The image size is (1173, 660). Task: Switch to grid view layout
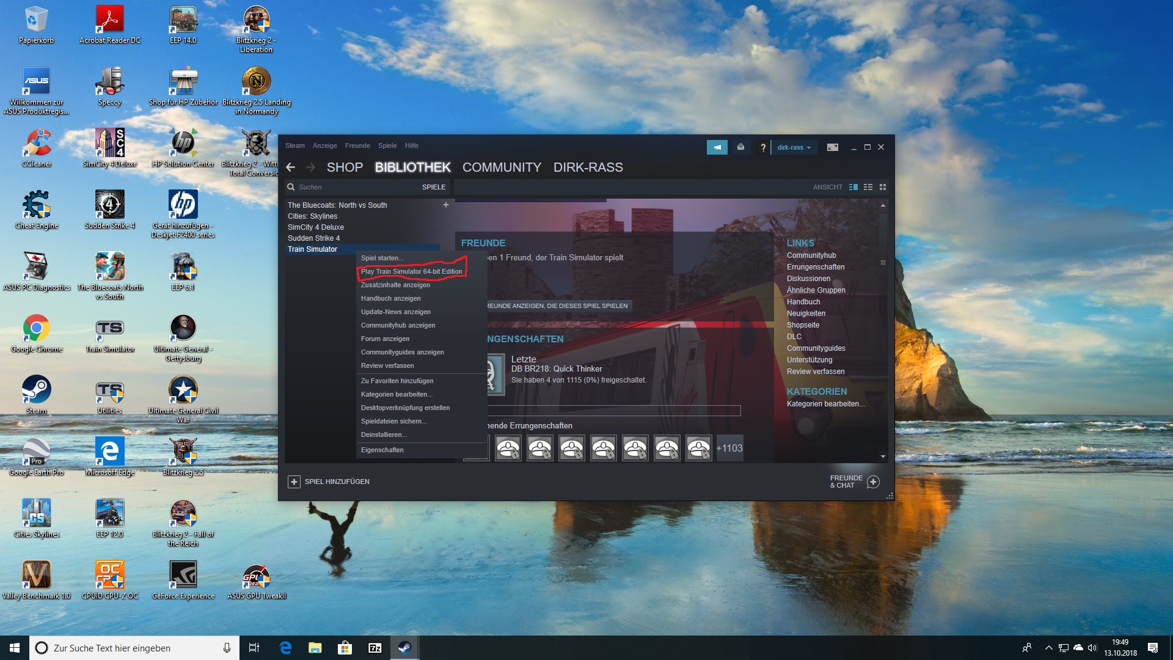point(882,187)
